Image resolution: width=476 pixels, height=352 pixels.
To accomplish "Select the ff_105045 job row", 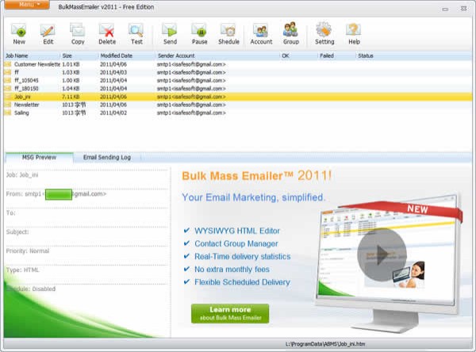I will pyautogui.click(x=238, y=80).
